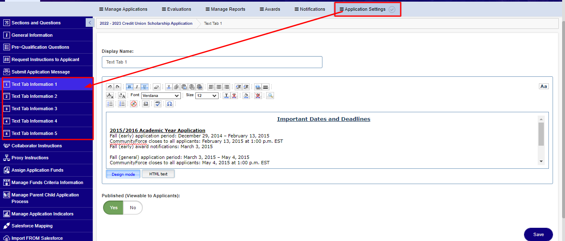Insert bulleted list

[x=122, y=104]
